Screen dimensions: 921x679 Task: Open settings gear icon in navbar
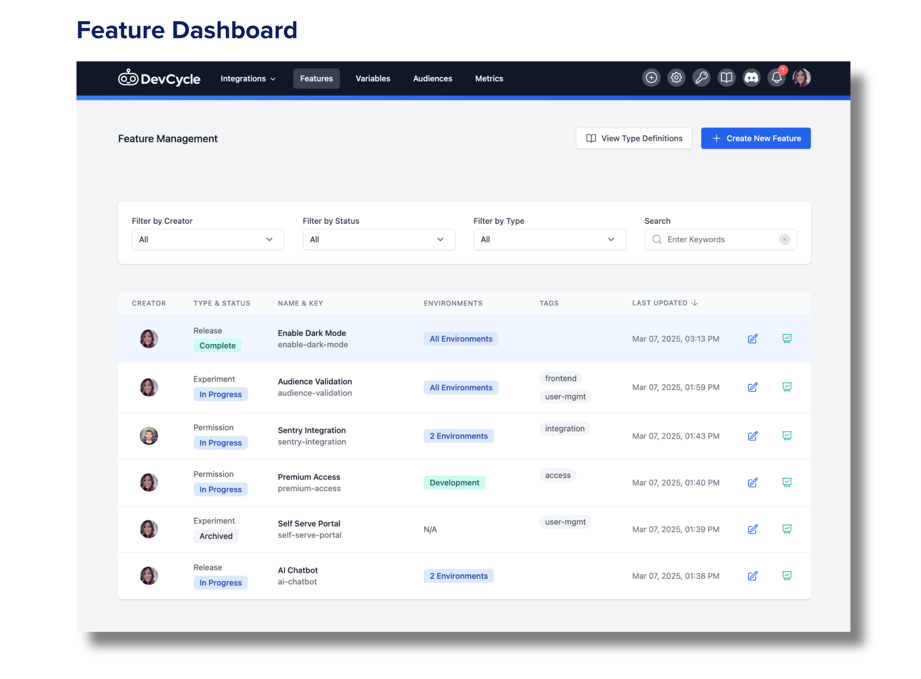click(x=676, y=78)
